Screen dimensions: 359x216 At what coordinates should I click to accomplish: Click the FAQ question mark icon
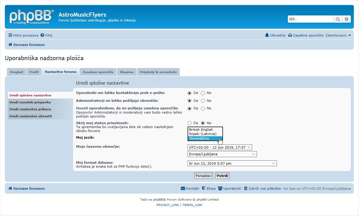tap(42, 35)
